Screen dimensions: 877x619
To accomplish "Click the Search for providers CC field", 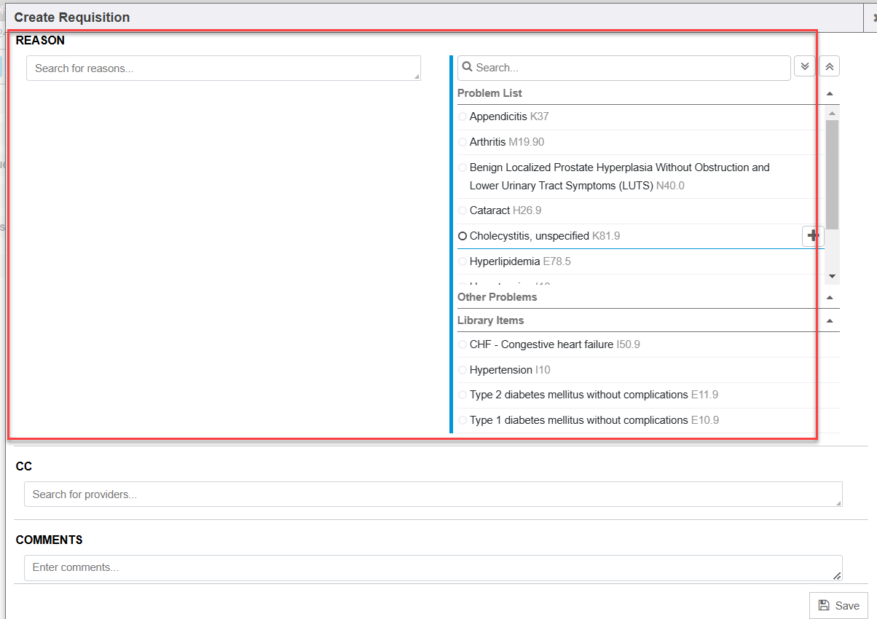I will (433, 494).
